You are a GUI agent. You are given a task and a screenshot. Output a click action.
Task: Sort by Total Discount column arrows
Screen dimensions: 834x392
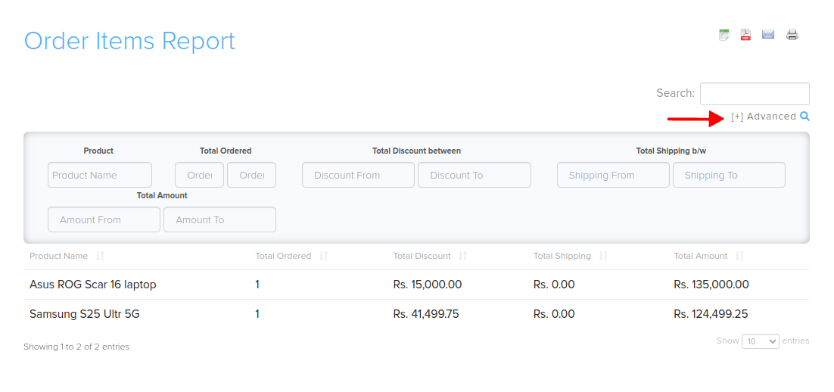tap(462, 256)
